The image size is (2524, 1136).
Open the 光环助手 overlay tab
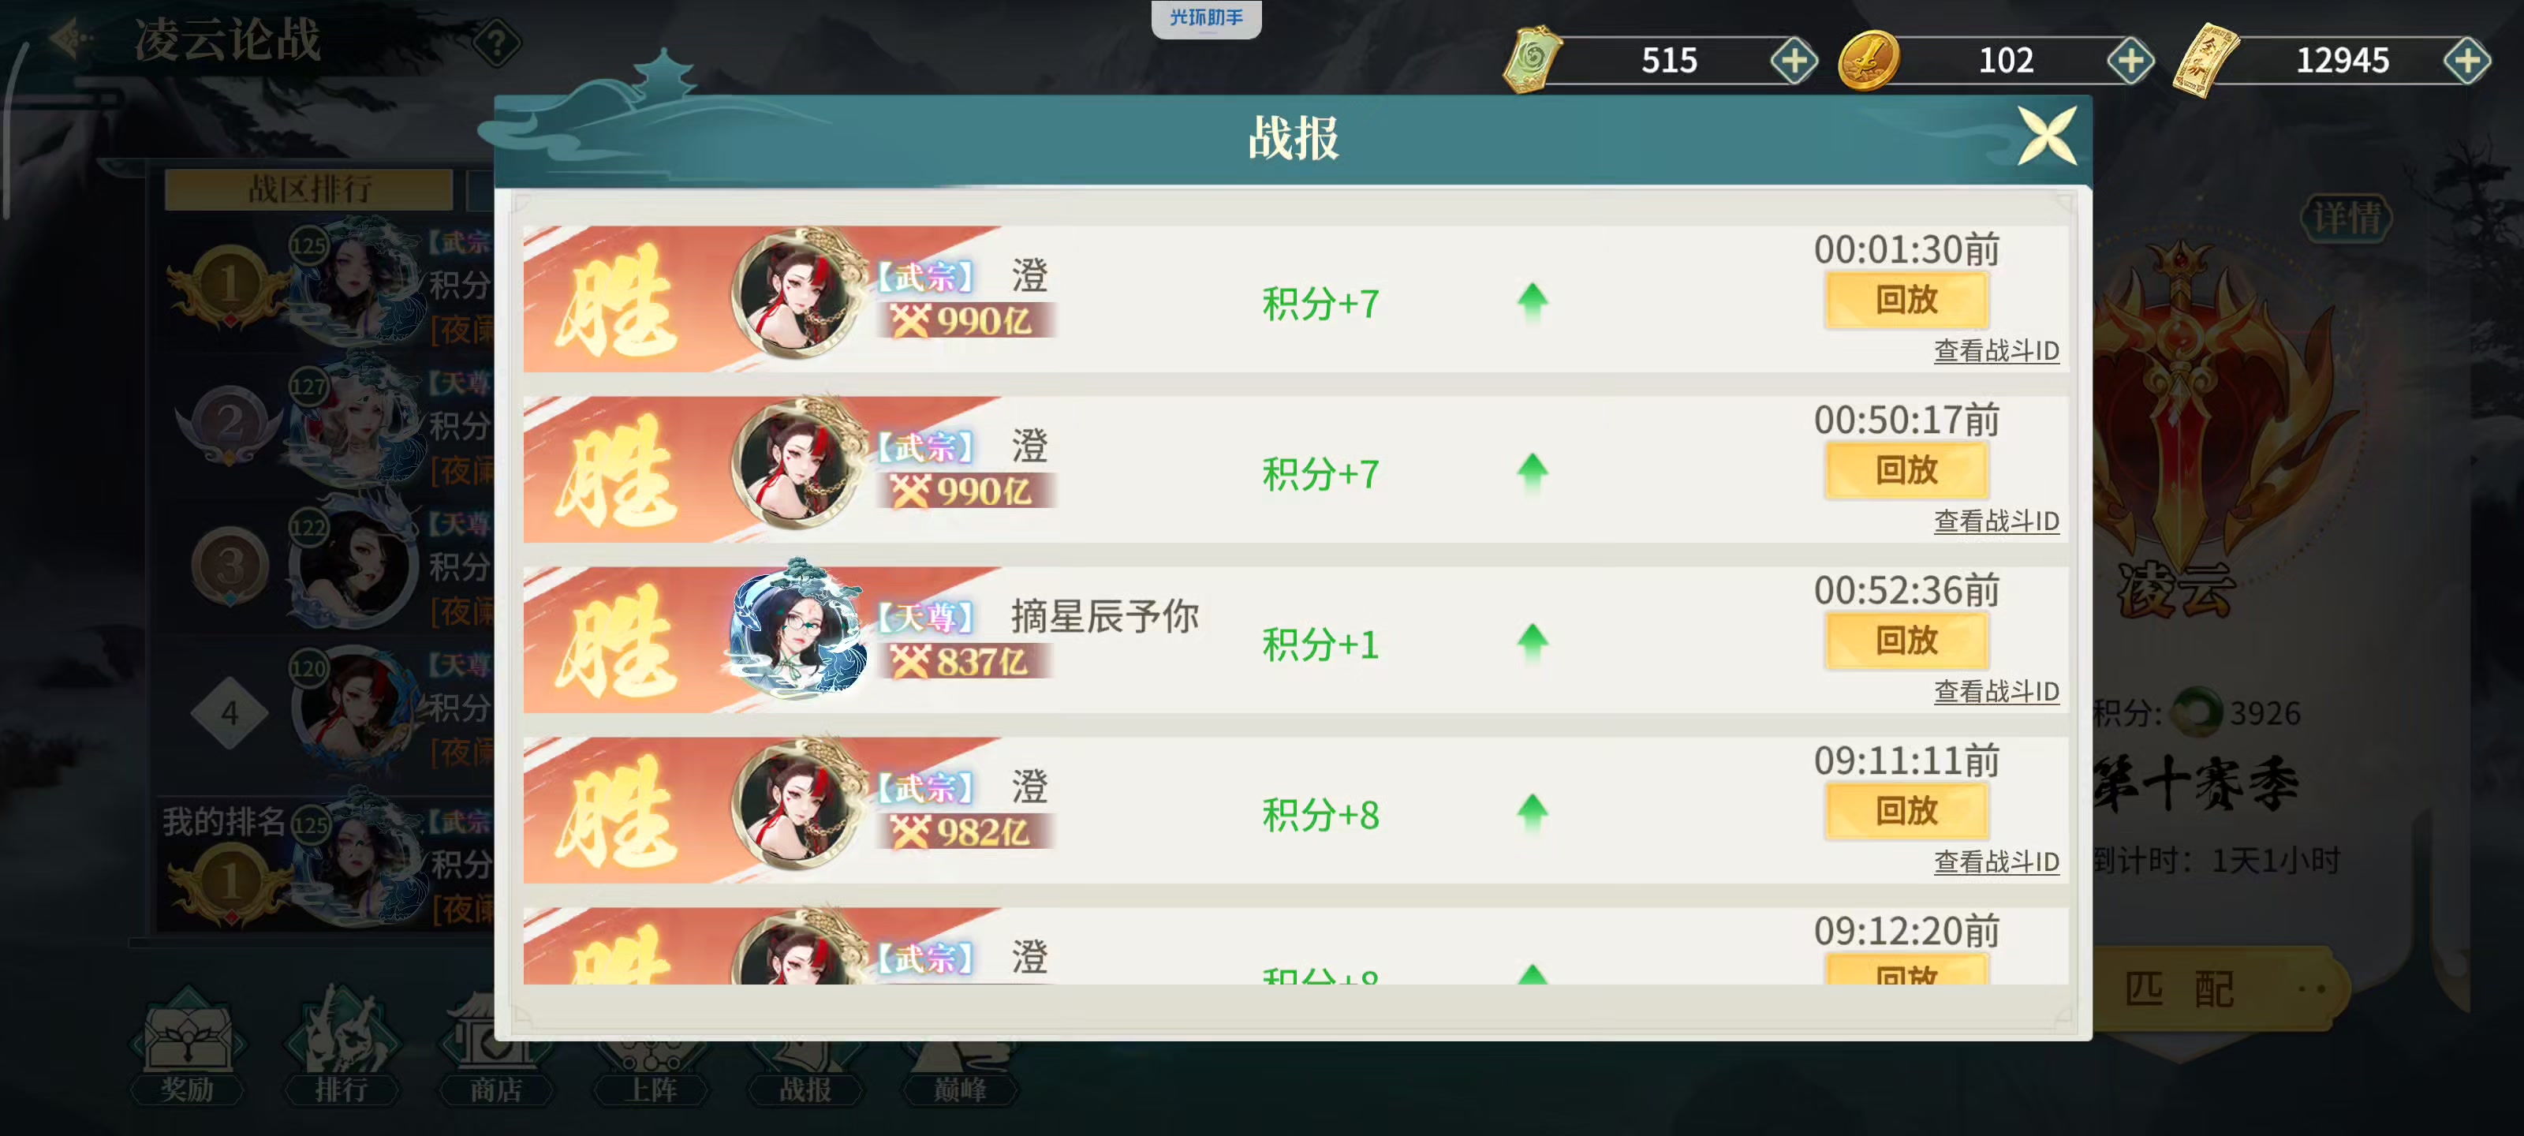click(x=1205, y=17)
